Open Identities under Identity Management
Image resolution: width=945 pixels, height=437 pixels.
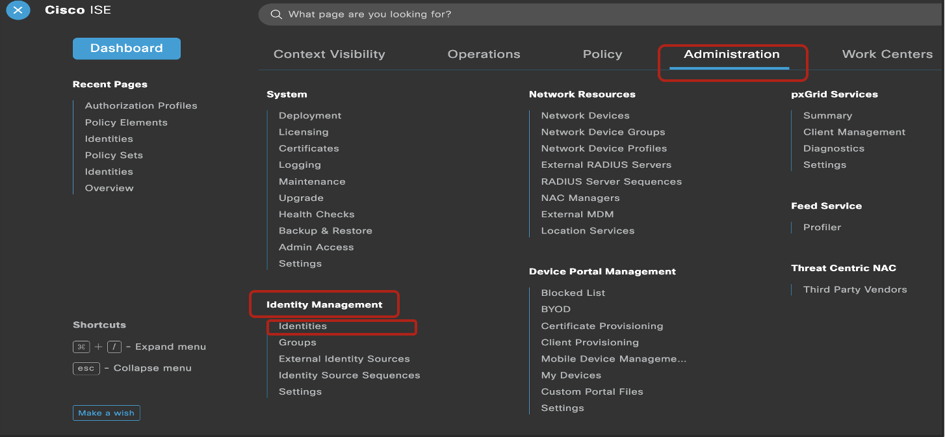coord(302,326)
